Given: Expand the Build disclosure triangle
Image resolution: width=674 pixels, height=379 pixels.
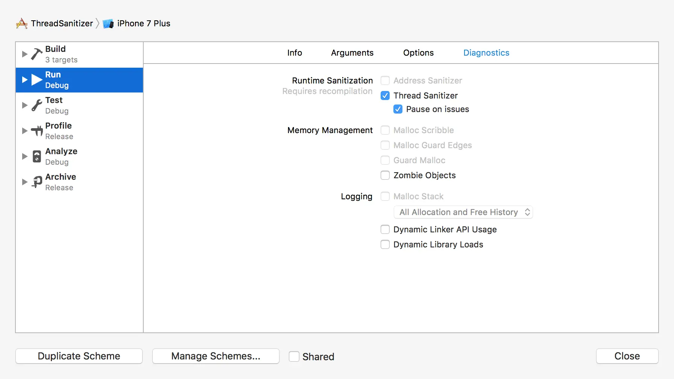Looking at the screenshot, I should pyautogui.click(x=25, y=54).
